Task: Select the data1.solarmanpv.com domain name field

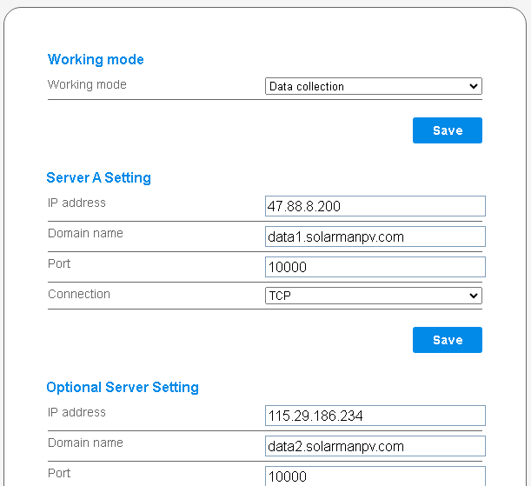Action: 375,236
